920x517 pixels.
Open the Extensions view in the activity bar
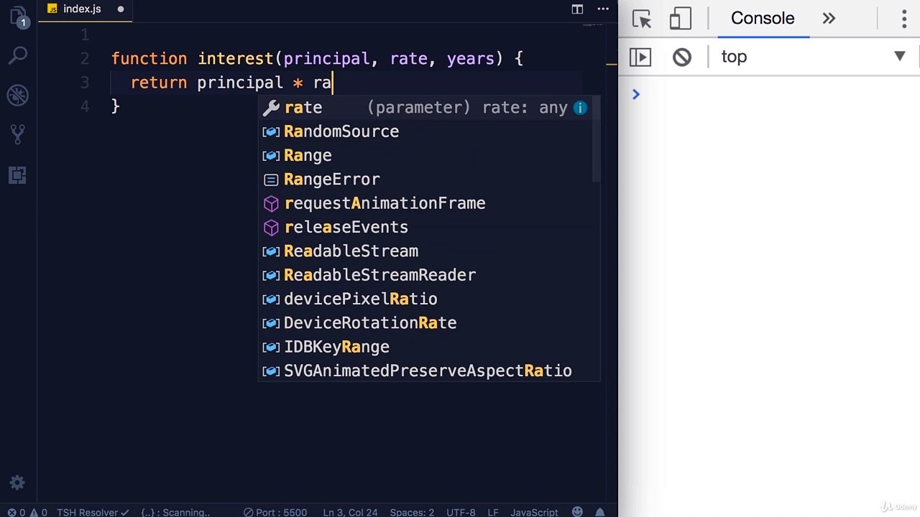coord(18,174)
